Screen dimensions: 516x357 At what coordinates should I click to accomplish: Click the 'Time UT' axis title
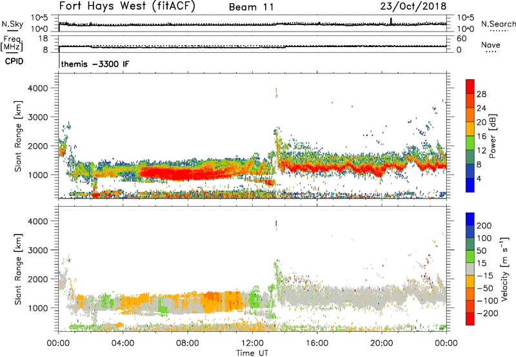click(x=252, y=353)
